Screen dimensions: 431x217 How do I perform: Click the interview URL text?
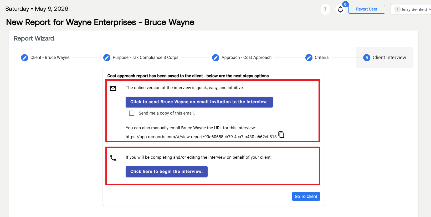(201, 137)
